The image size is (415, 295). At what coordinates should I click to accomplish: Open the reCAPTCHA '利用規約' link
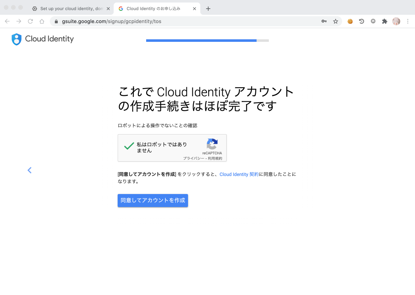pos(215,158)
